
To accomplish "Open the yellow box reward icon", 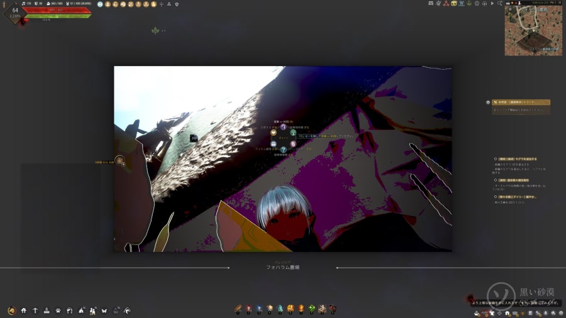I will tap(453, 4).
